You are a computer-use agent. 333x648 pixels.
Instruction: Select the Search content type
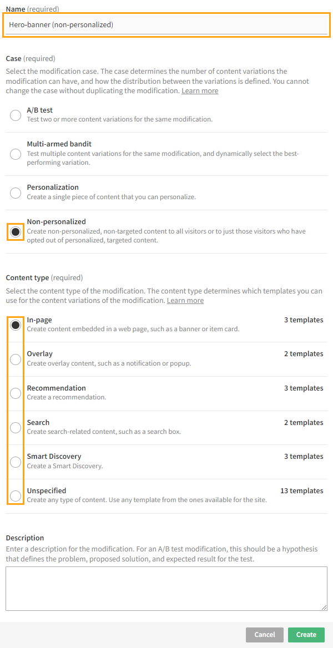[x=15, y=428]
